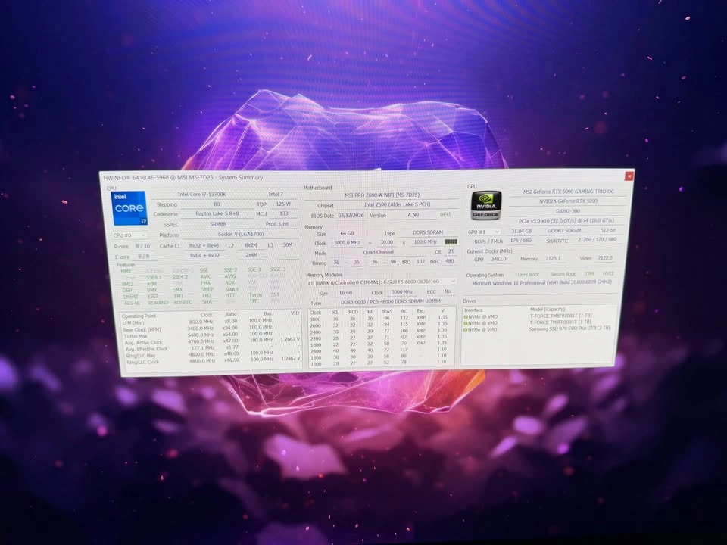The height and width of the screenshot is (545, 727).
Task: Click the Video clock 2122.0 value
Action: tap(605, 257)
